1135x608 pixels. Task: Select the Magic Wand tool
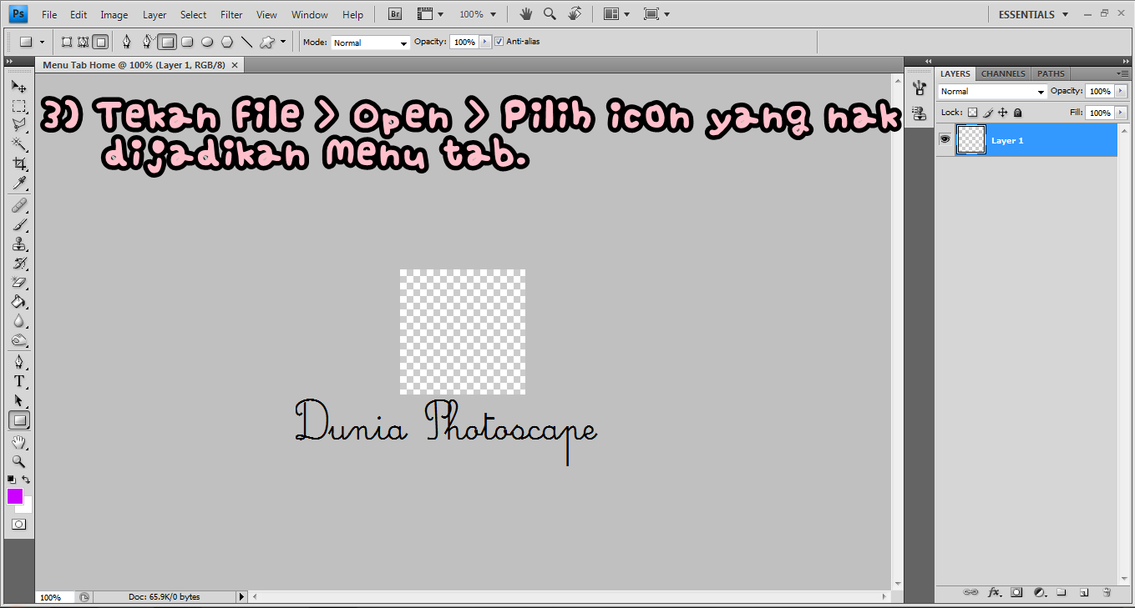[18, 144]
